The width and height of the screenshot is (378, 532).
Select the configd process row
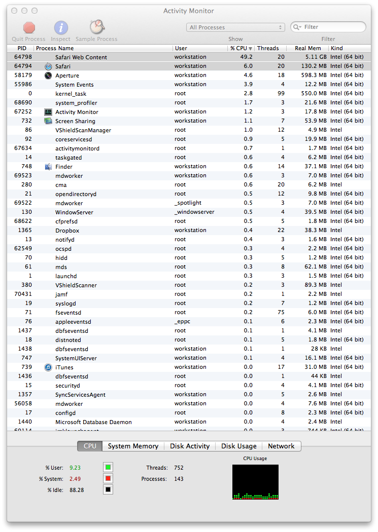189,412
